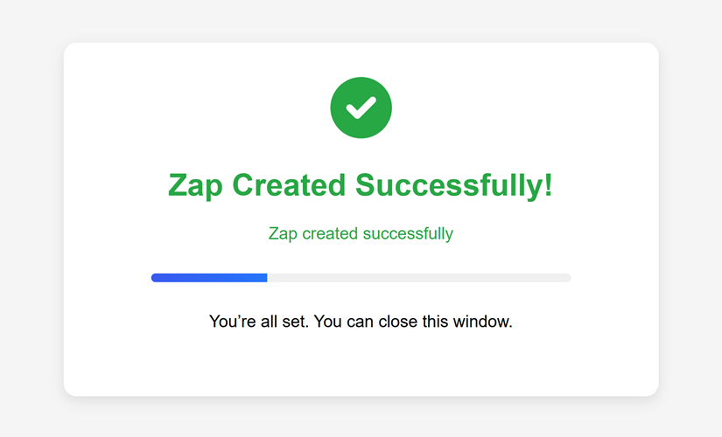Screen dimensions: 722x437
Task: Click "Successfully!" in the bold heading
Action: (453, 185)
